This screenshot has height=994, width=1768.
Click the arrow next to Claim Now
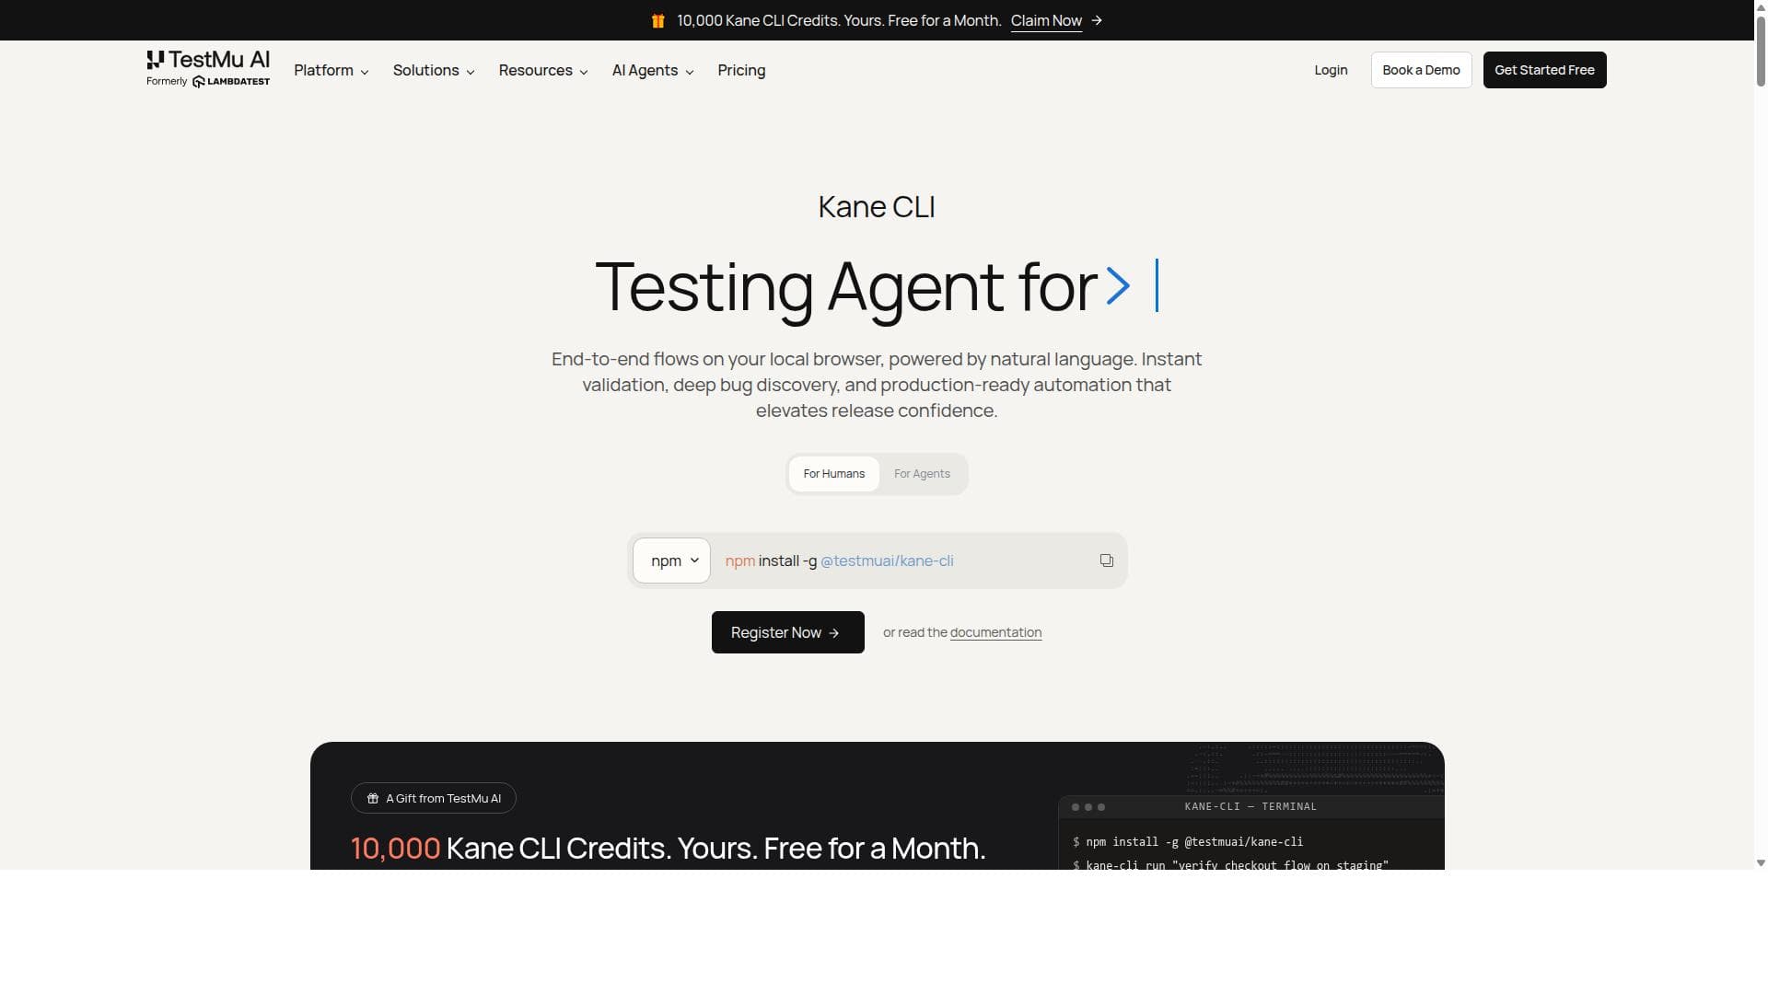pyautogui.click(x=1097, y=20)
